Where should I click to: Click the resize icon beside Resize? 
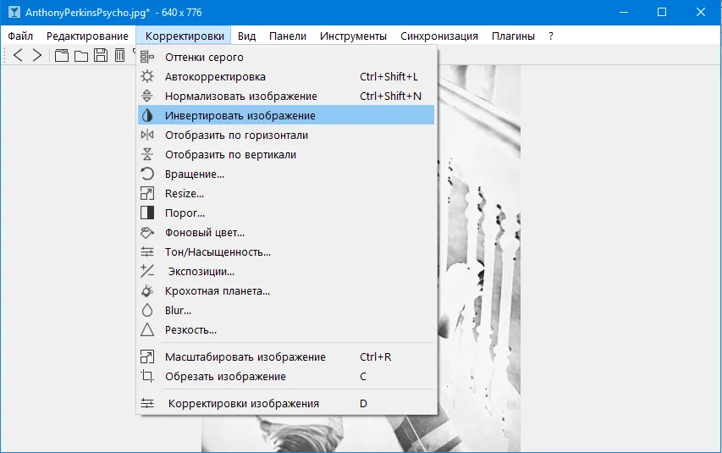[x=147, y=193]
